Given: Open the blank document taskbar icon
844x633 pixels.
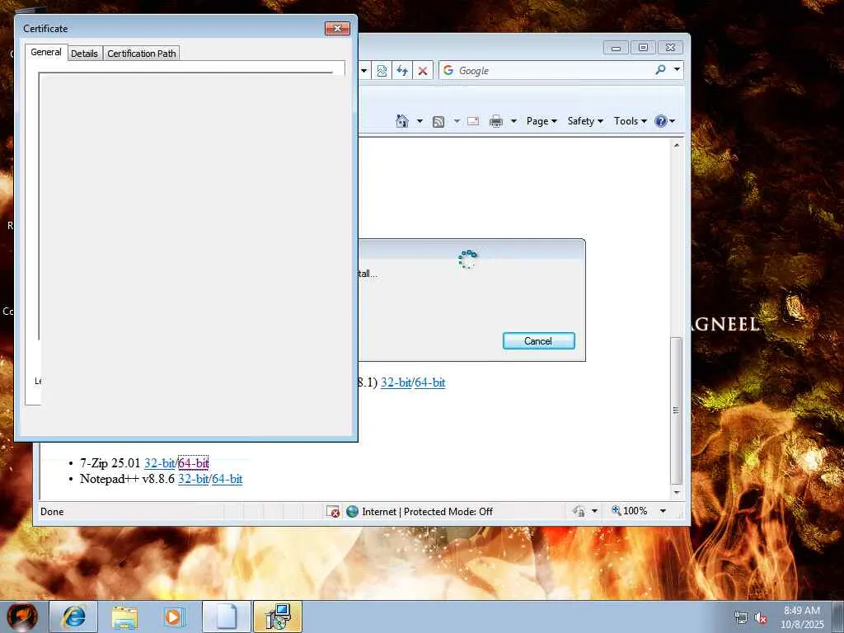Looking at the screenshot, I should coord(227,617).
